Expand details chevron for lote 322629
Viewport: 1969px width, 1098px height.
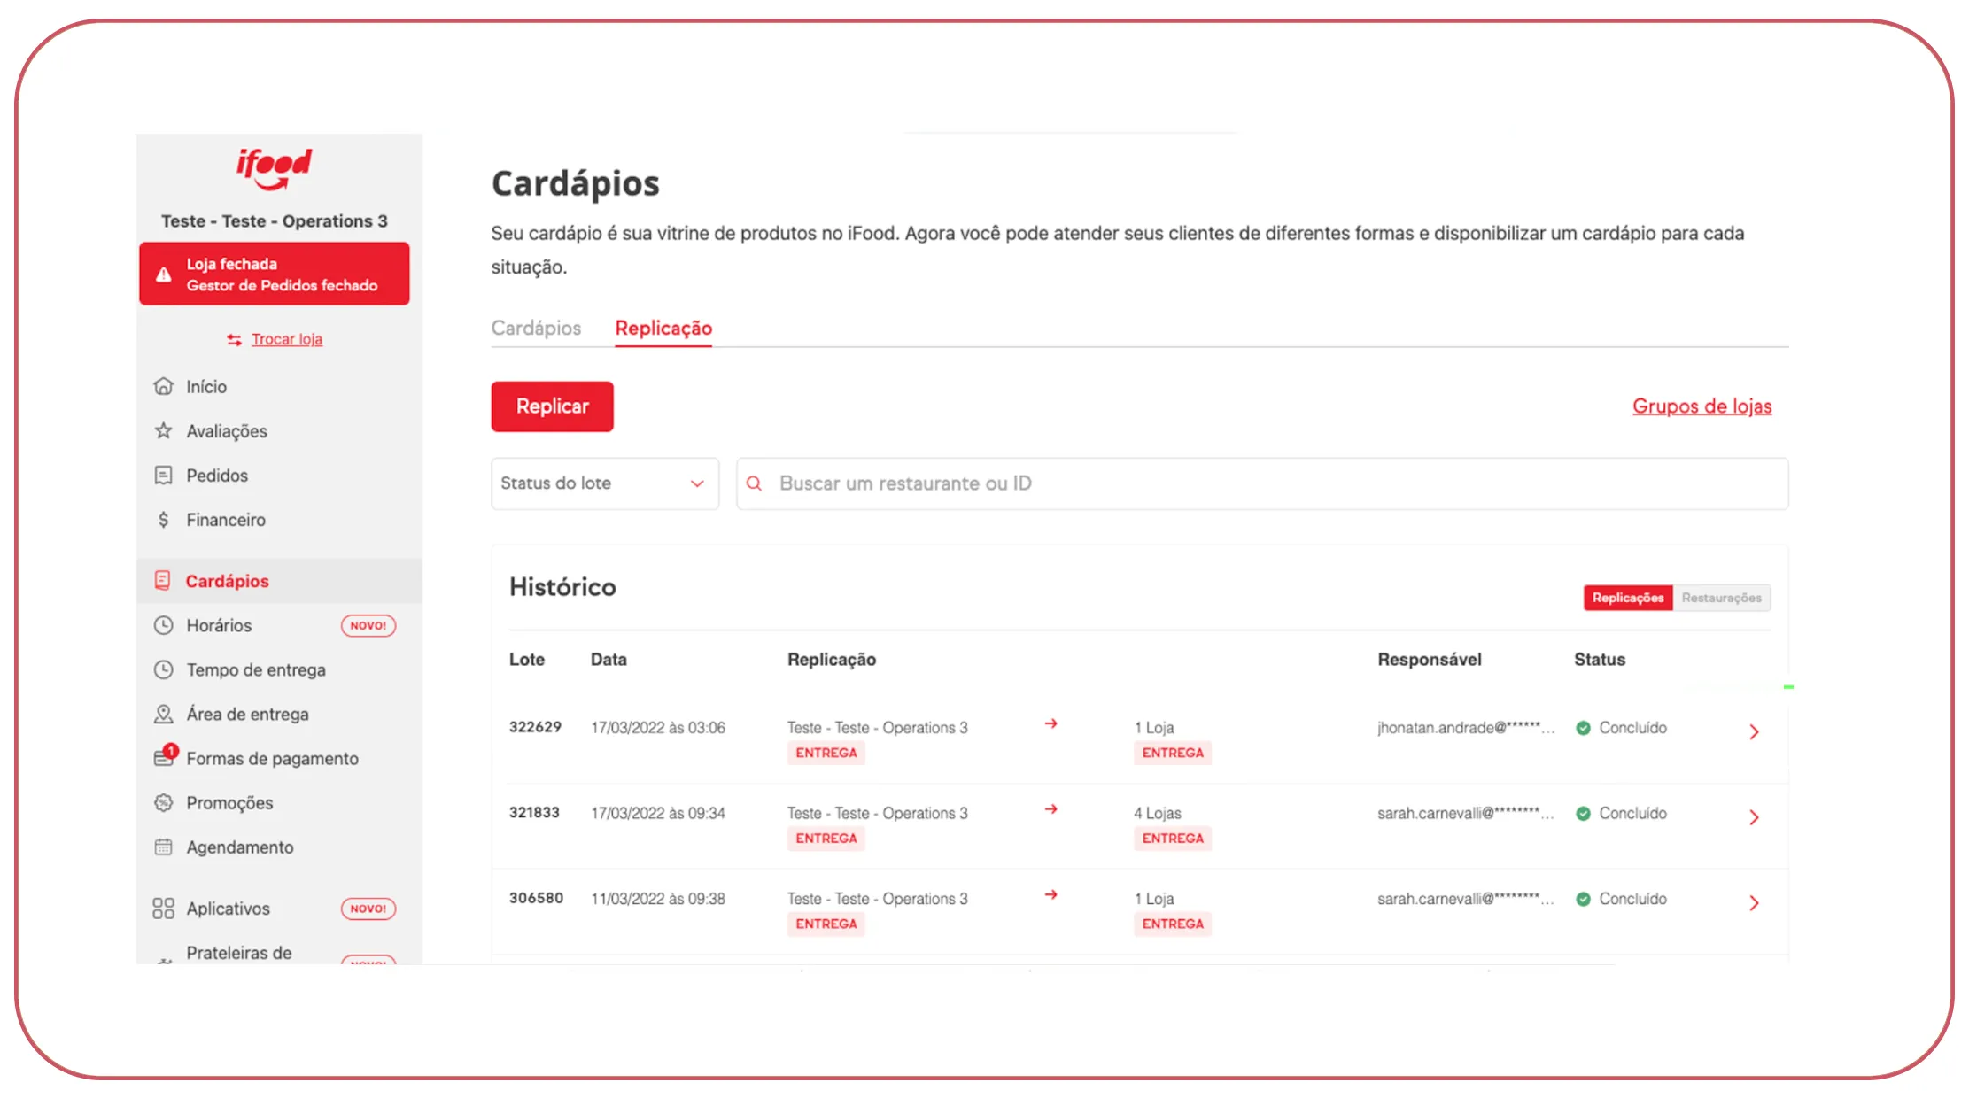coord(1754,731)
